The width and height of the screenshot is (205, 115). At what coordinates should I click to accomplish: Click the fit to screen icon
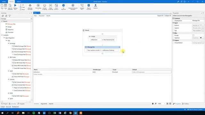[167, 103]
